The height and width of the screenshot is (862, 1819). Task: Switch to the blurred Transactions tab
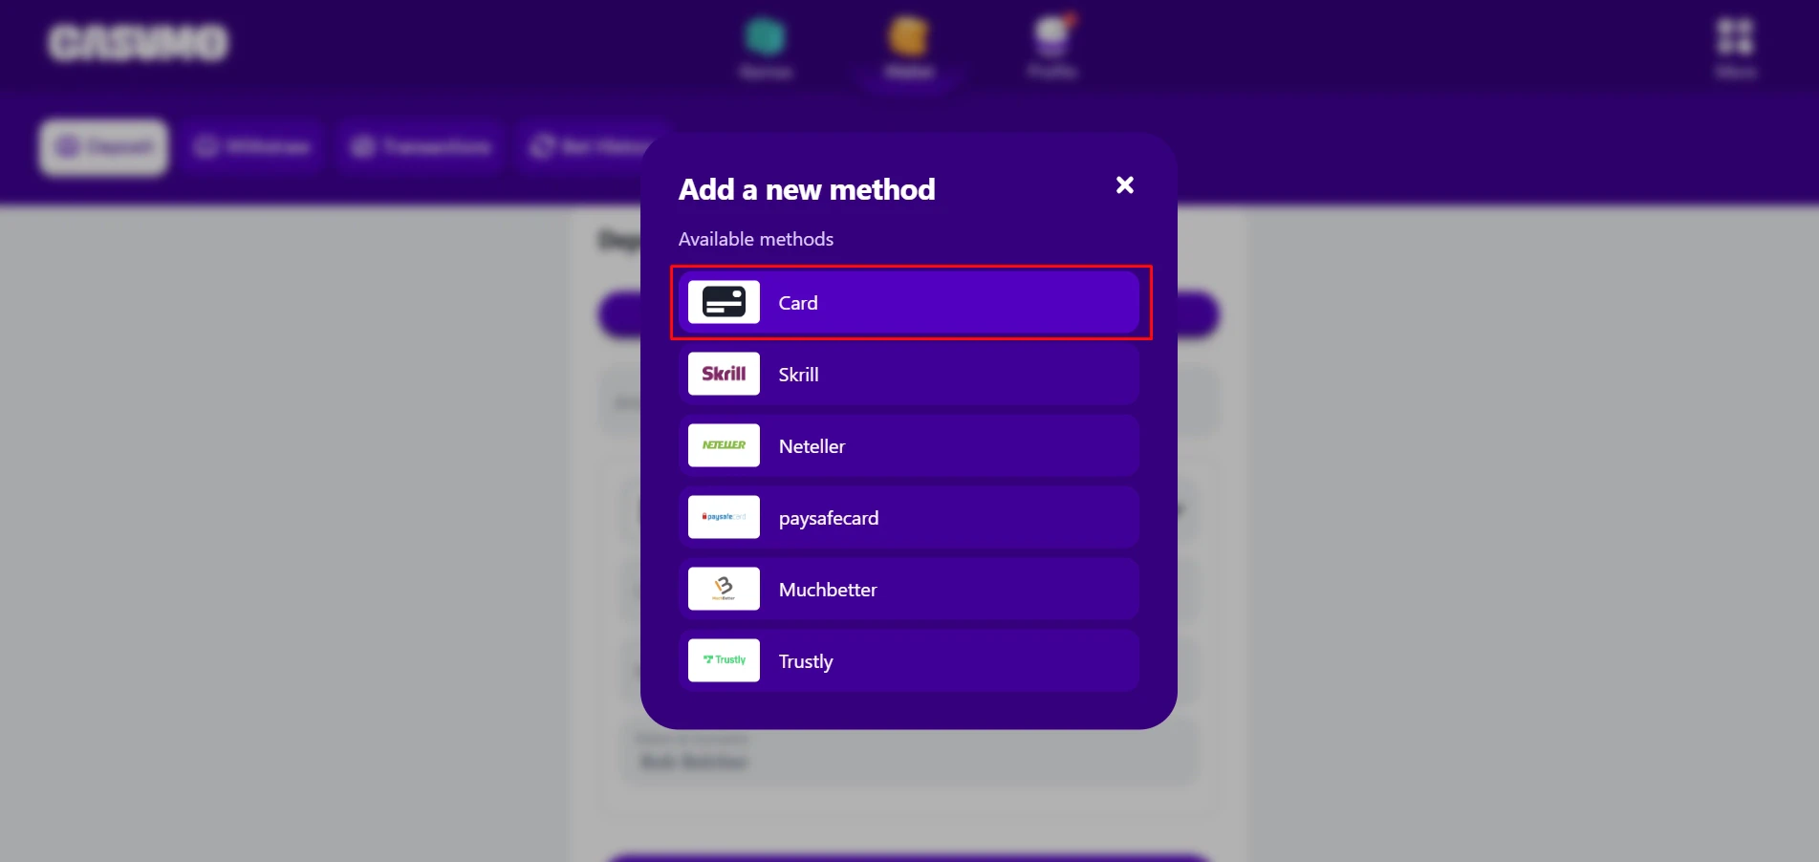(x=422, y=147)
